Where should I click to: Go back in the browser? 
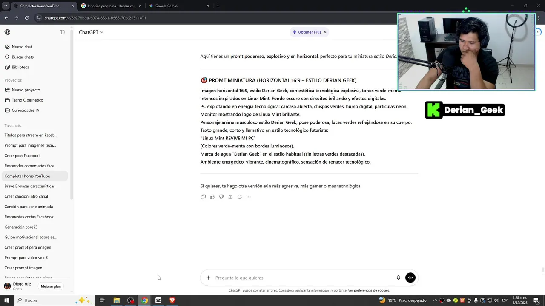[x=6, y=18]
